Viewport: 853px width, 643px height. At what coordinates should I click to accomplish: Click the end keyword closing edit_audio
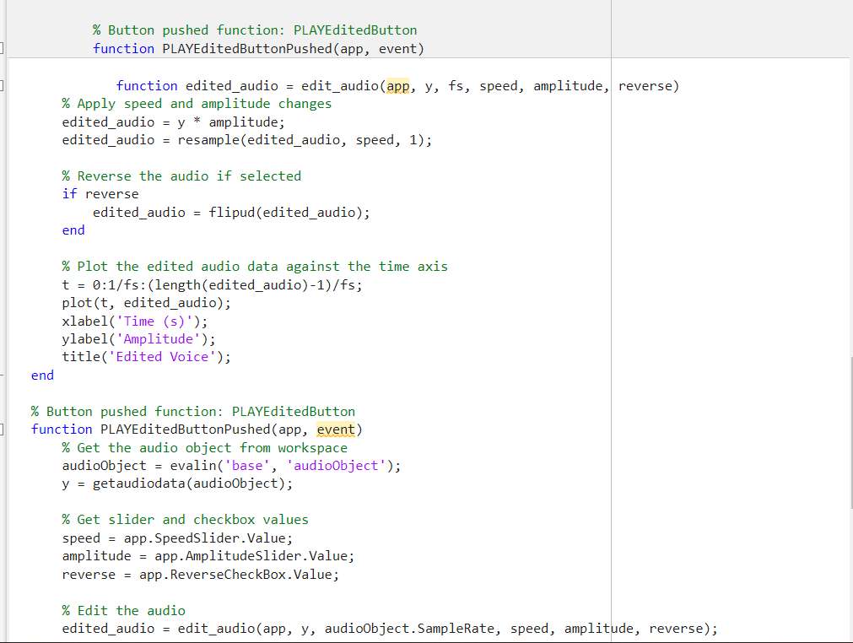40,375
